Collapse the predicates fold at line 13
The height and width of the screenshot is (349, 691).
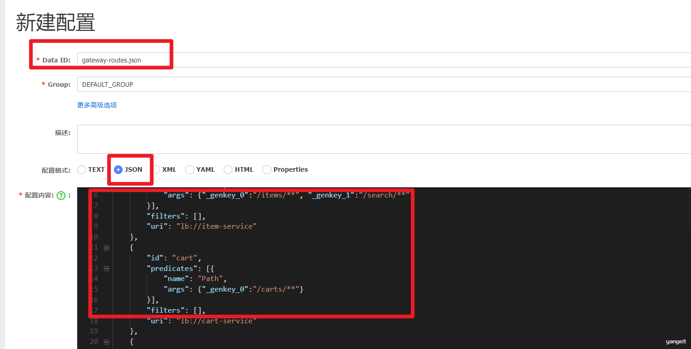point(107,269)
